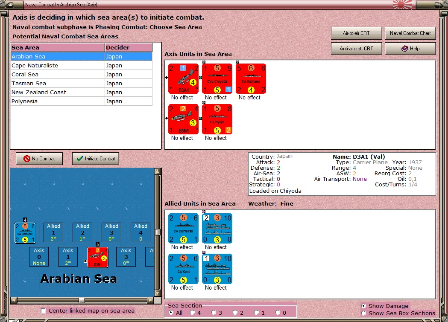The width and height of the screenshot is (448, 322).
Task: Click the Allied 3 sea box section
Action: tap(111, 232)
